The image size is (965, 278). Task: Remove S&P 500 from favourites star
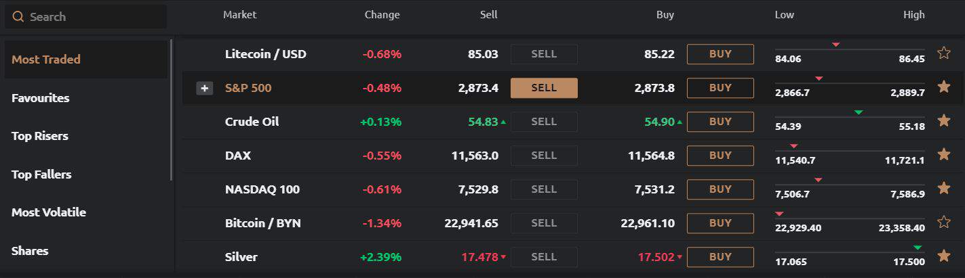tap(943, 87)
